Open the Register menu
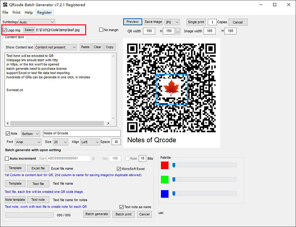Image resolution: width=296 pixels, height=227 pixels. coord(44,13)
